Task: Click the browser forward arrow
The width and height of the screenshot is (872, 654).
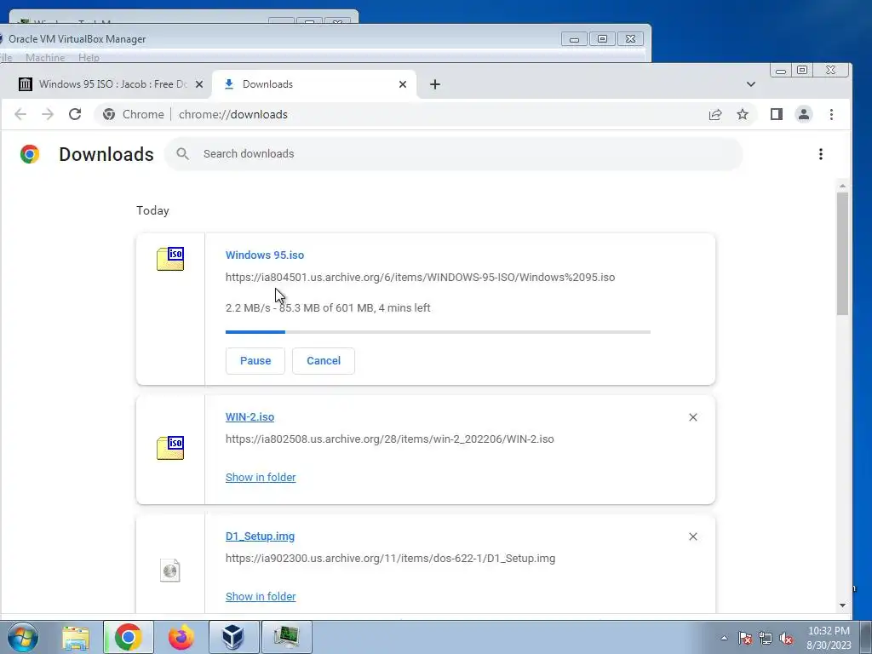Action: click(48, 115)
